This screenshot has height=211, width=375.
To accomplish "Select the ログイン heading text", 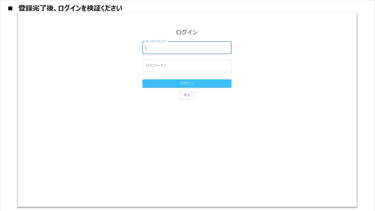I will (187, 32).
